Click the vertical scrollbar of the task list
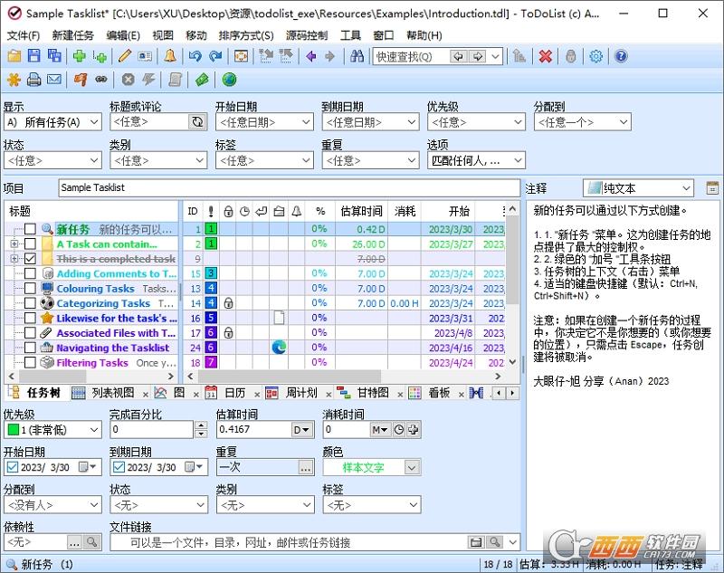 512,286
